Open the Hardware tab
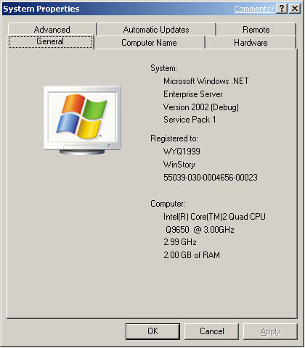 [251, 43]
